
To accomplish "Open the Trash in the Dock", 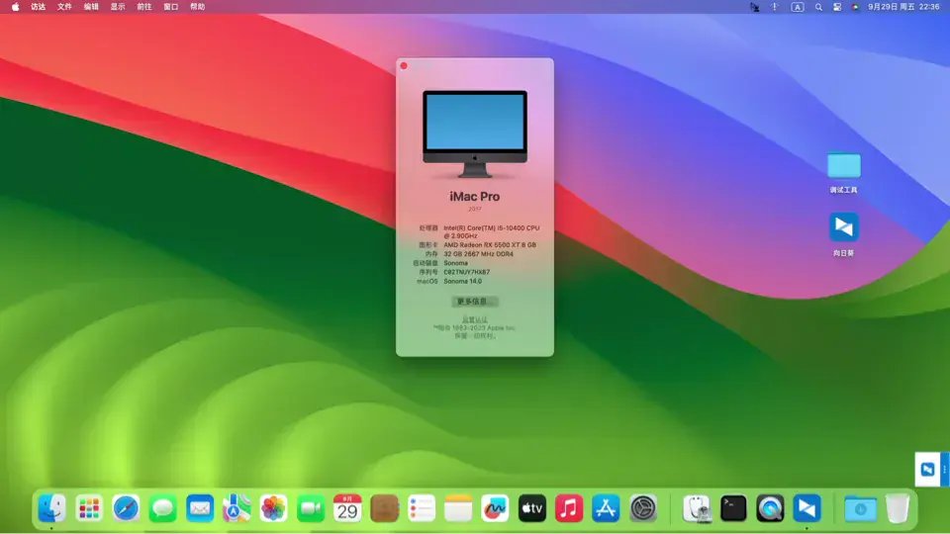I will point(898,508).
